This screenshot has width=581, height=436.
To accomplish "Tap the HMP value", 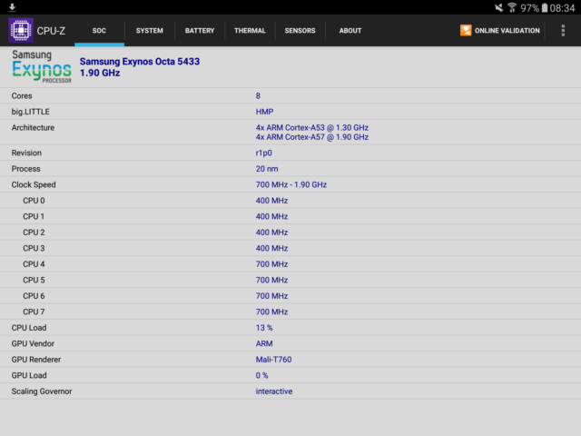I will pyautogui.click(x=264, y=112).
